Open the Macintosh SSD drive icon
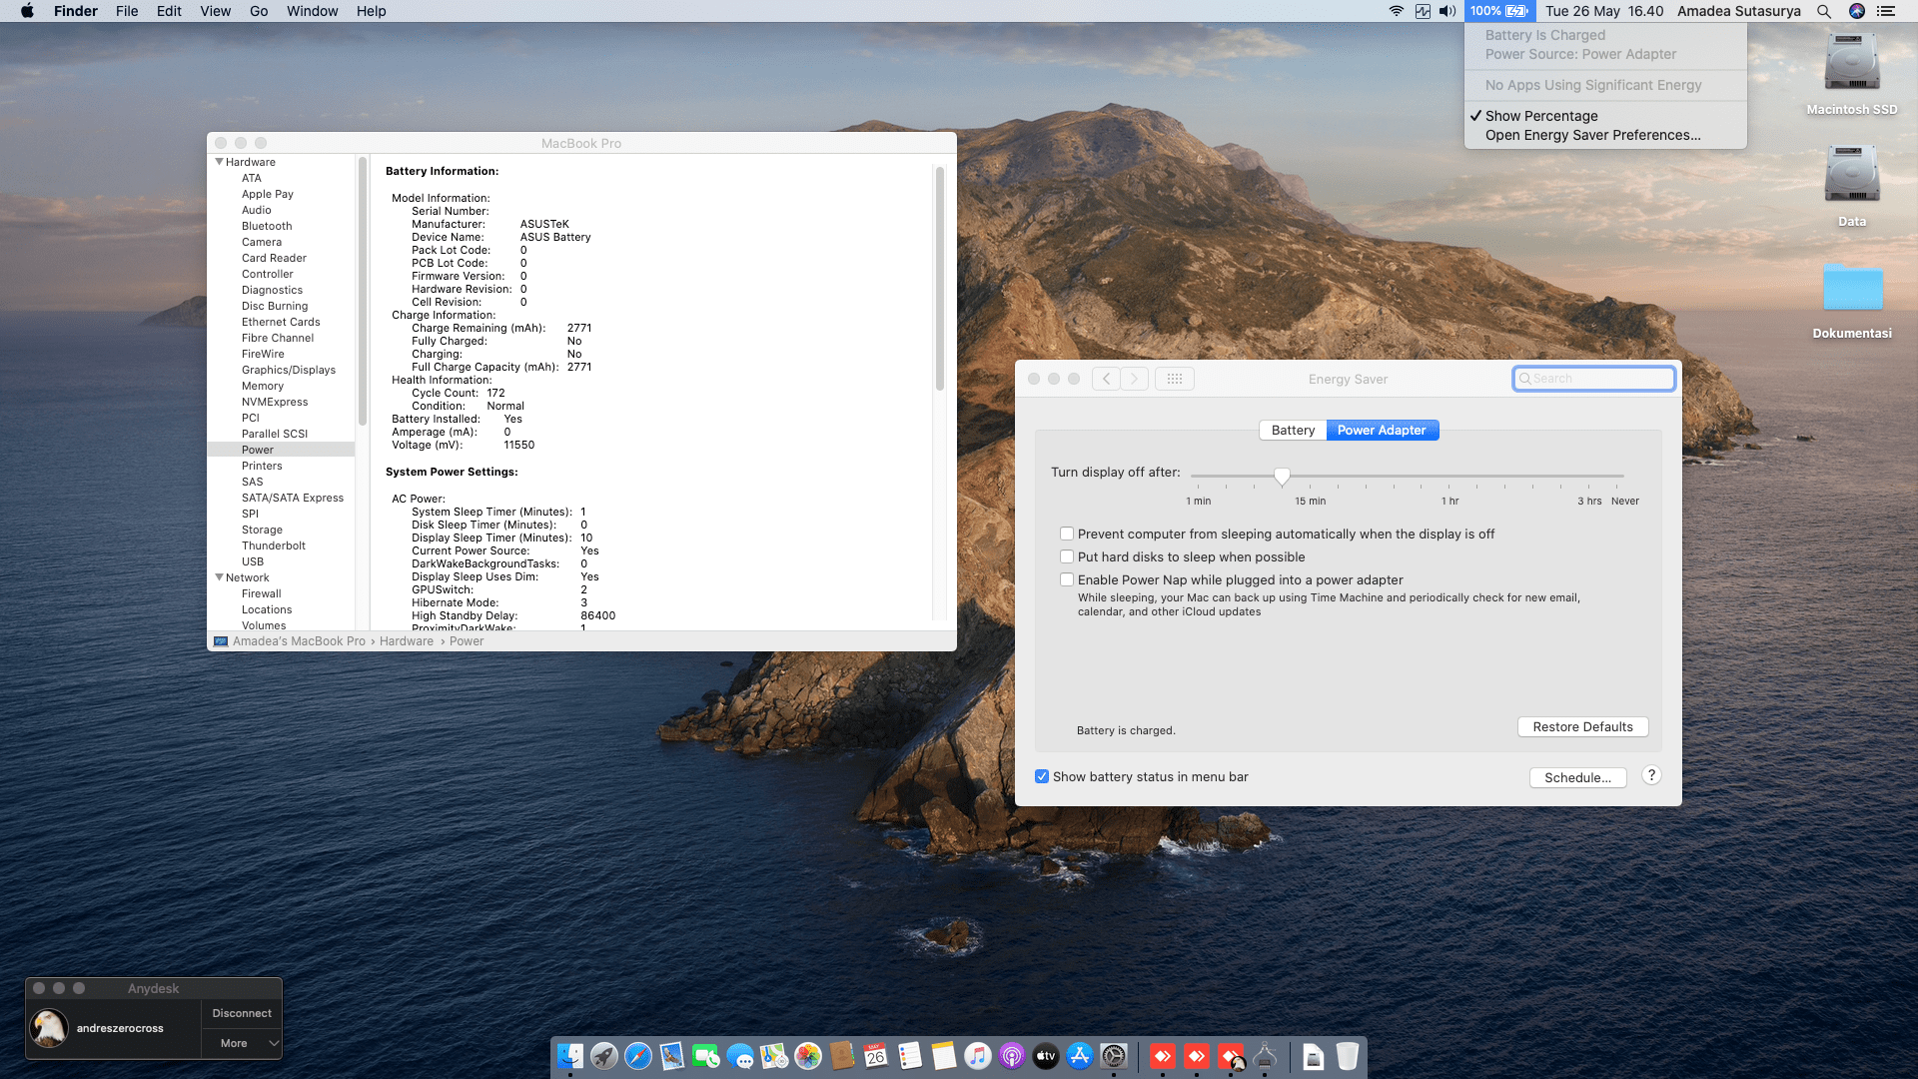Image resolution: width=1918 pixels, height=1079 pixels. click(x=1851, y=64)
